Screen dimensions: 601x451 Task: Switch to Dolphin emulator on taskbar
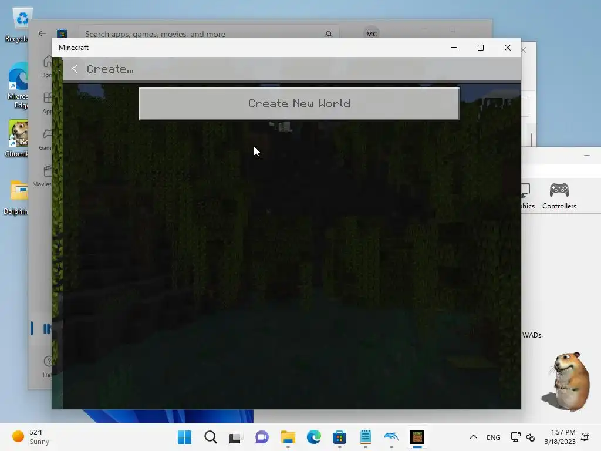click(x=391, y=437)
